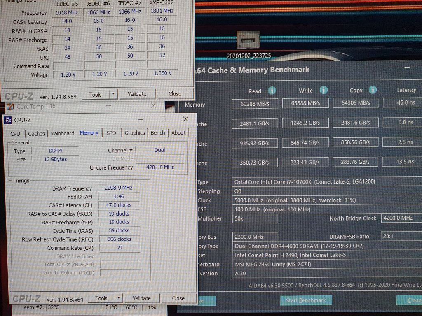Click the 935.92 GB/s cache read value

coord(255,143)
